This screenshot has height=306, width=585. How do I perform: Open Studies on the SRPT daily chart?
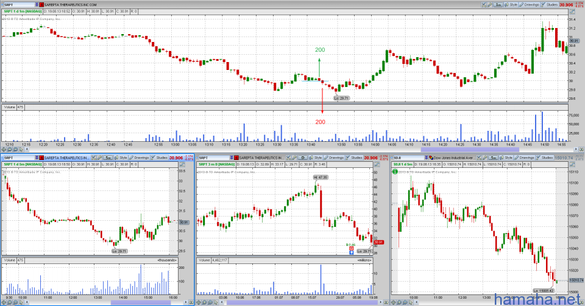[354, 158]
